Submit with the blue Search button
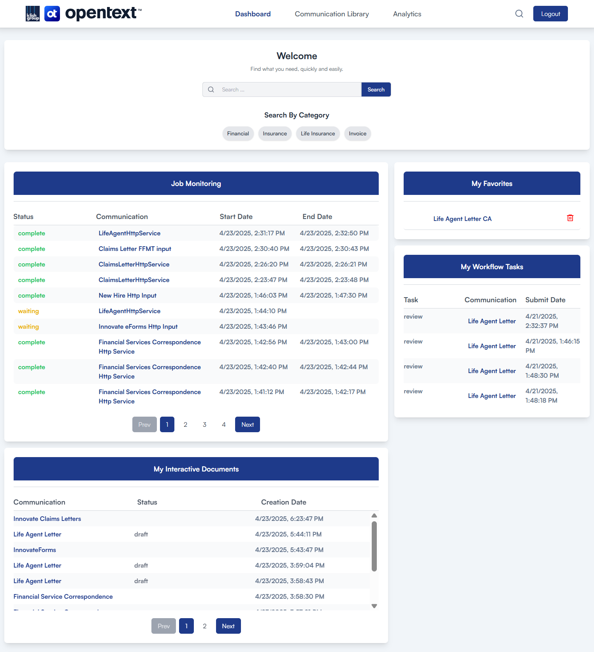The width and height of the screenshot is (594, 652). pos(376,89)
